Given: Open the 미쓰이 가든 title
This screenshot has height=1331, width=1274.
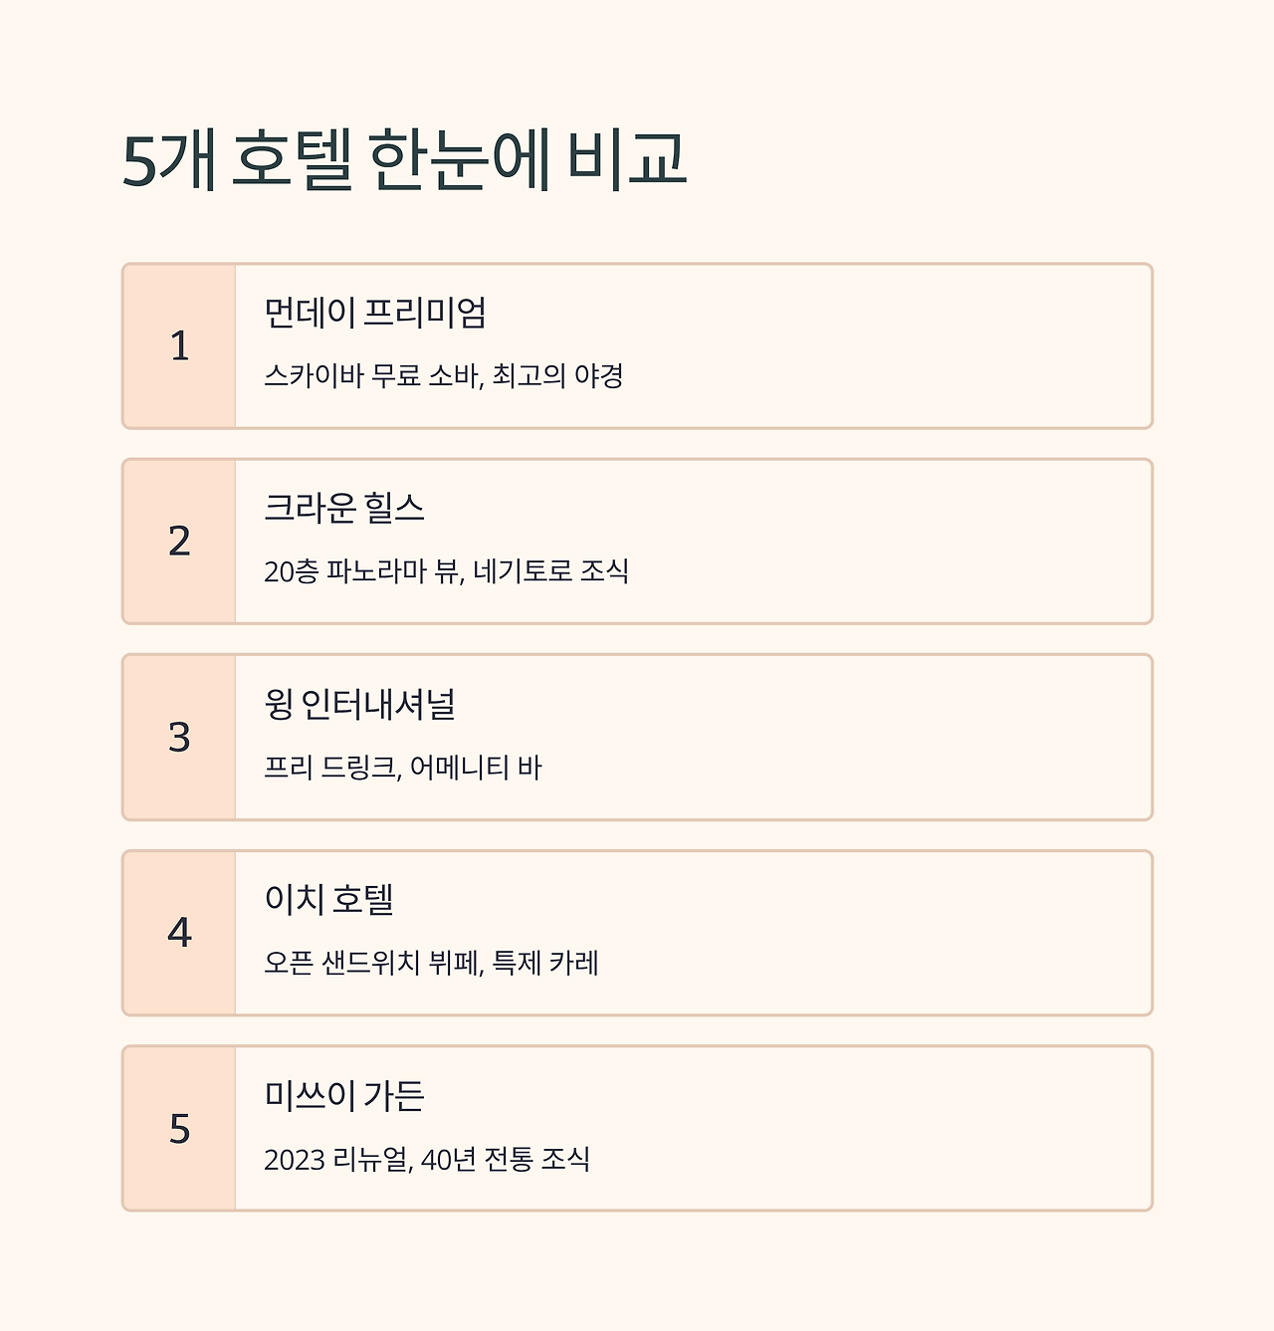Looking at the screenshot, I should point(344,1095).
